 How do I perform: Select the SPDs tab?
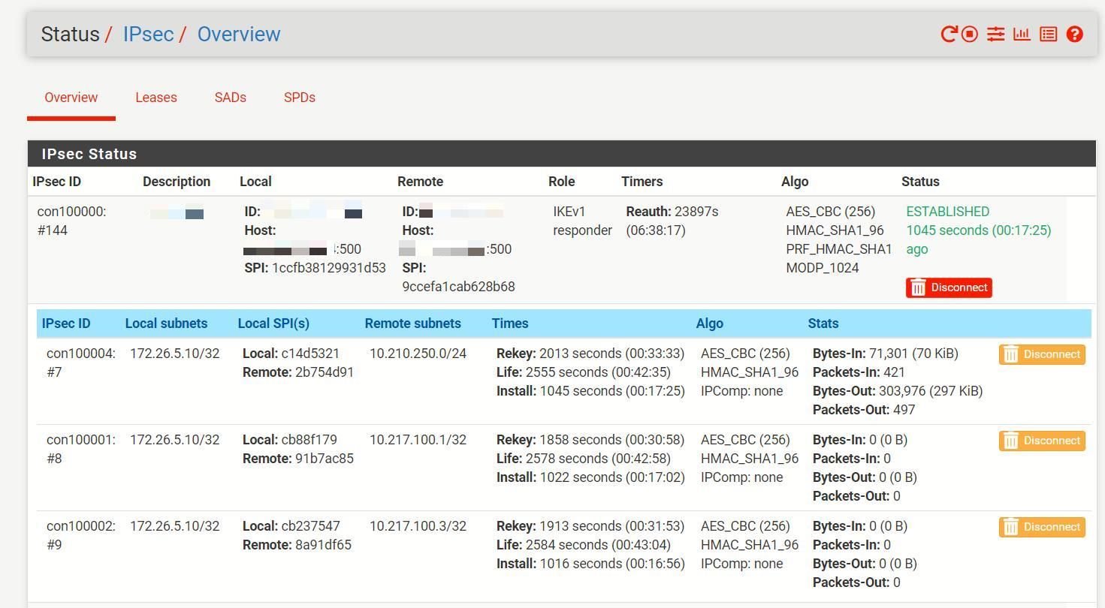299,98
